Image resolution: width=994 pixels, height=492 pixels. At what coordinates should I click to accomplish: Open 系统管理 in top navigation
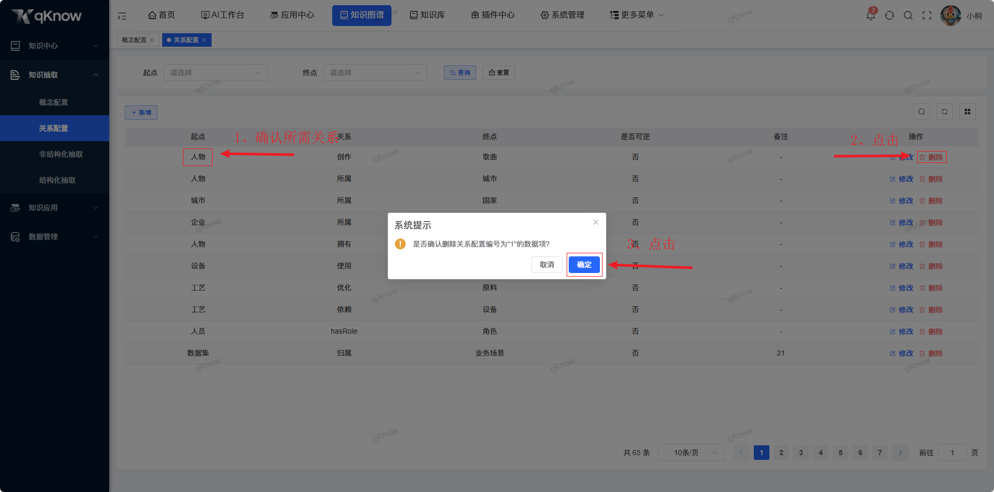[563, 15]
